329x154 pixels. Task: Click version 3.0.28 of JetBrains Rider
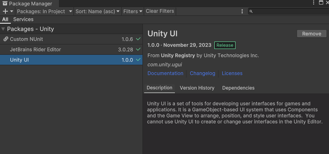tap(125, 50)
